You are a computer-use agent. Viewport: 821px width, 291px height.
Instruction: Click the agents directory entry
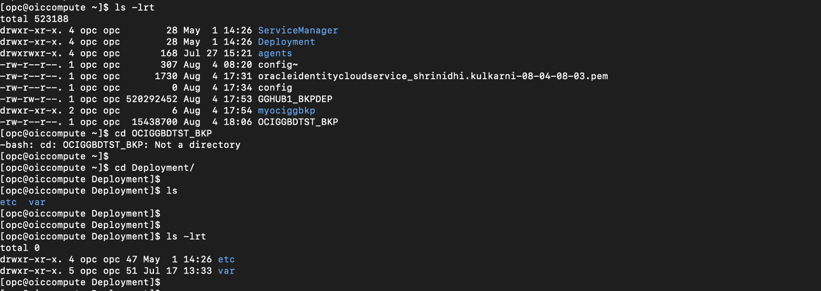coord(275,53)
